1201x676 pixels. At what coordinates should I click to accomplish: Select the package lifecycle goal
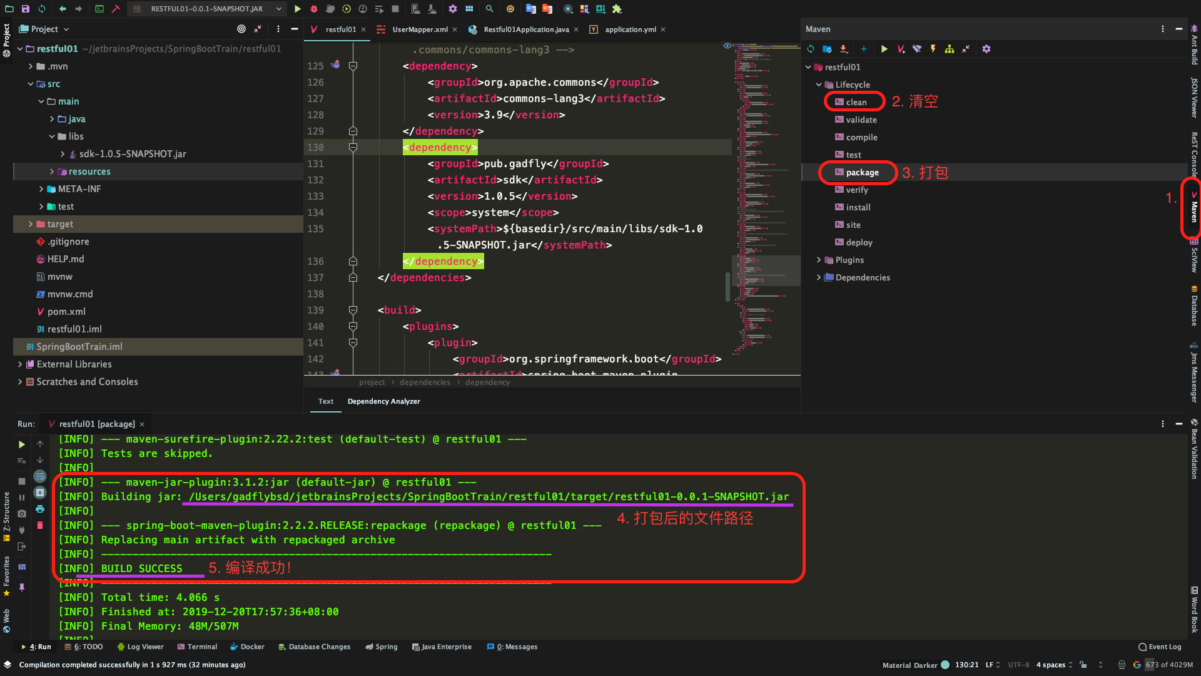pyautogui.click(x=861, y=172)
